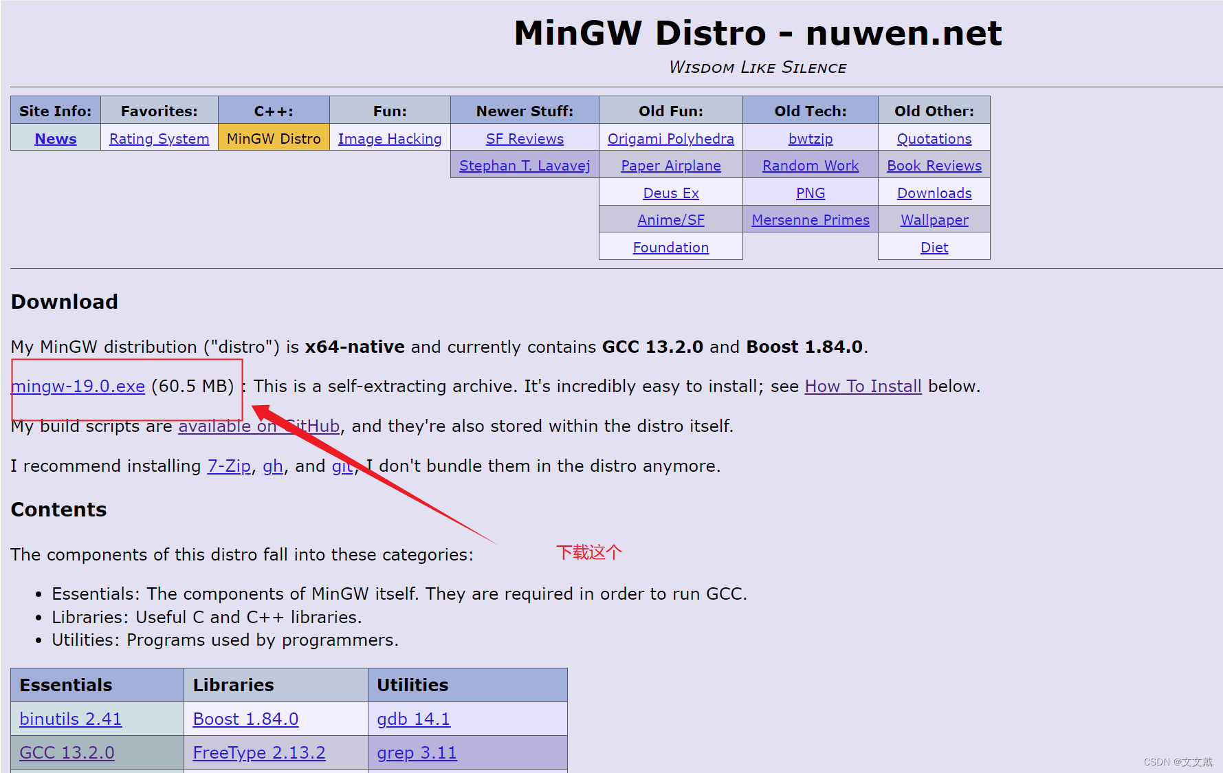Open the Anime/SF link
This screenshot has height=773, width=1223.
671,219
